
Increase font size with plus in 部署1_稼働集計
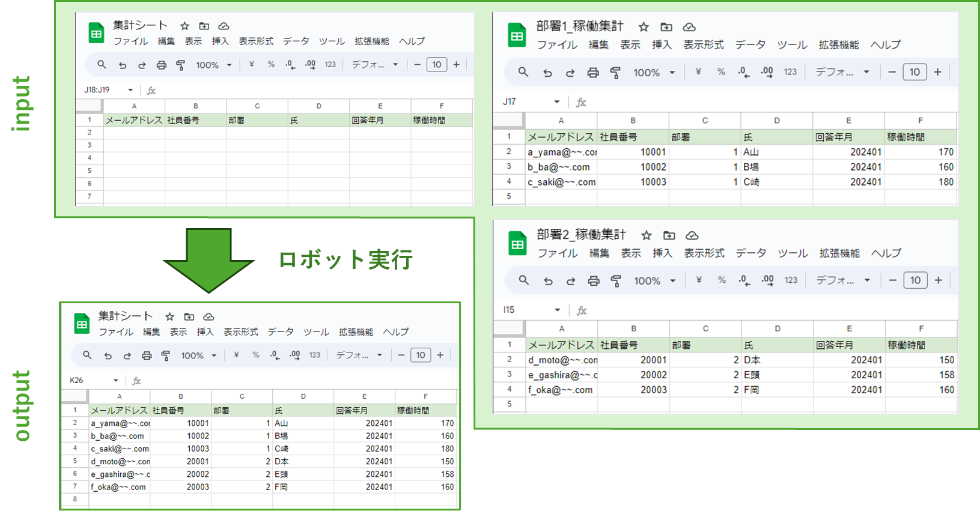coord(937,72)
